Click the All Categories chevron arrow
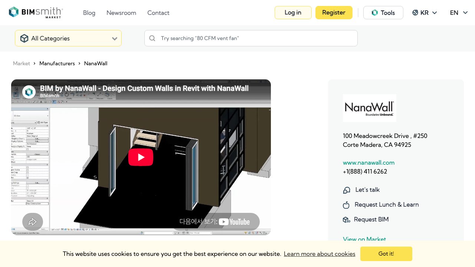This screenshot has height=267, width=475. point(115,39)
